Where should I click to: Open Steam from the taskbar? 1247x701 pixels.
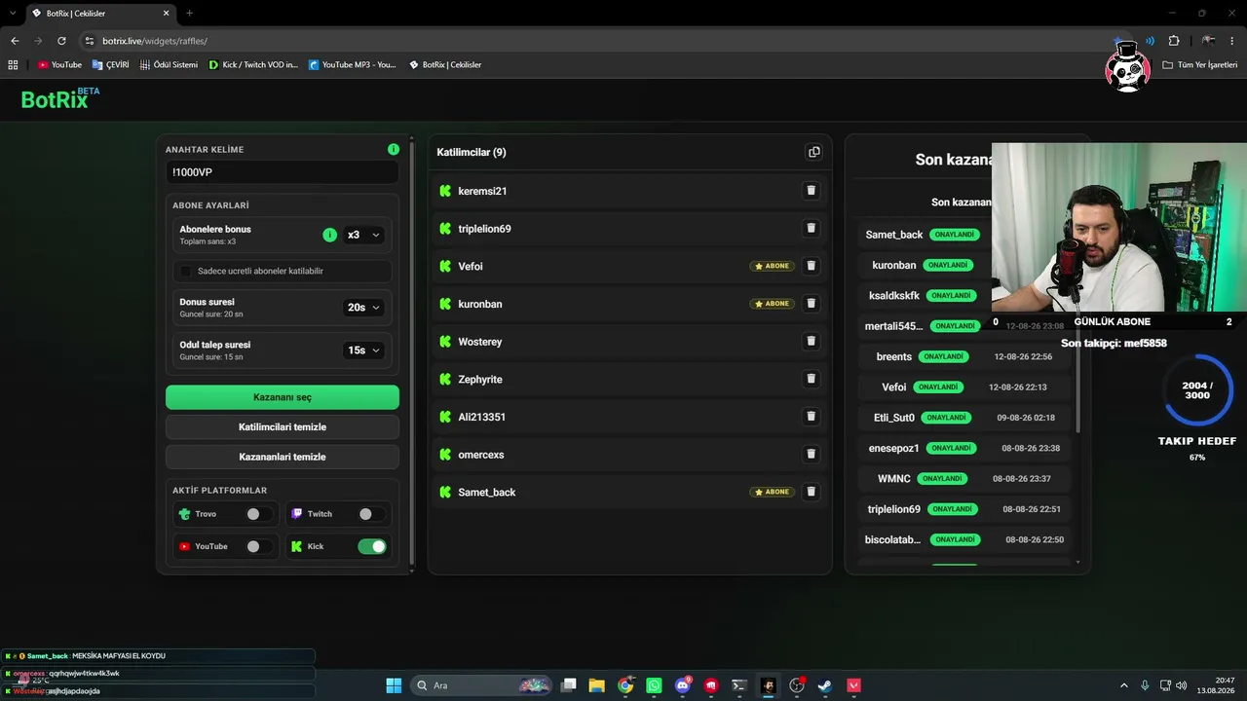824,685
